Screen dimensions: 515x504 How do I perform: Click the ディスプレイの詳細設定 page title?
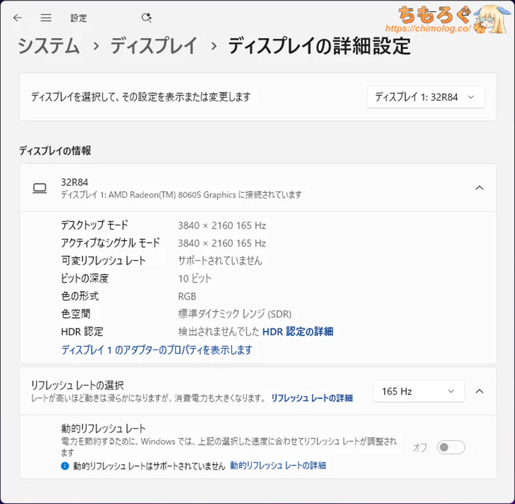click(x=319, y=46)
